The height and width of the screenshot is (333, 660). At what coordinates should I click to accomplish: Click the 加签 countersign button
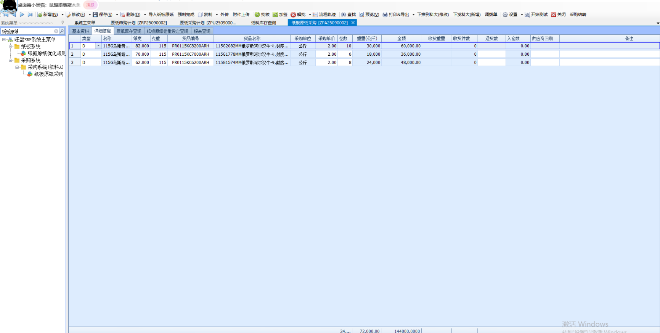[280, 14]
